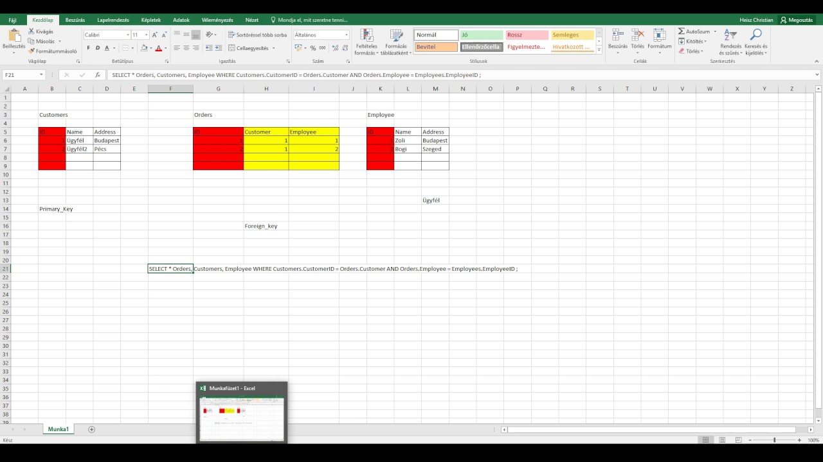Image resolution: width=823 pixels, height=462 pixels.
Task: Open Feltételes formázás conditional formatting
Action: coord(366,42)
